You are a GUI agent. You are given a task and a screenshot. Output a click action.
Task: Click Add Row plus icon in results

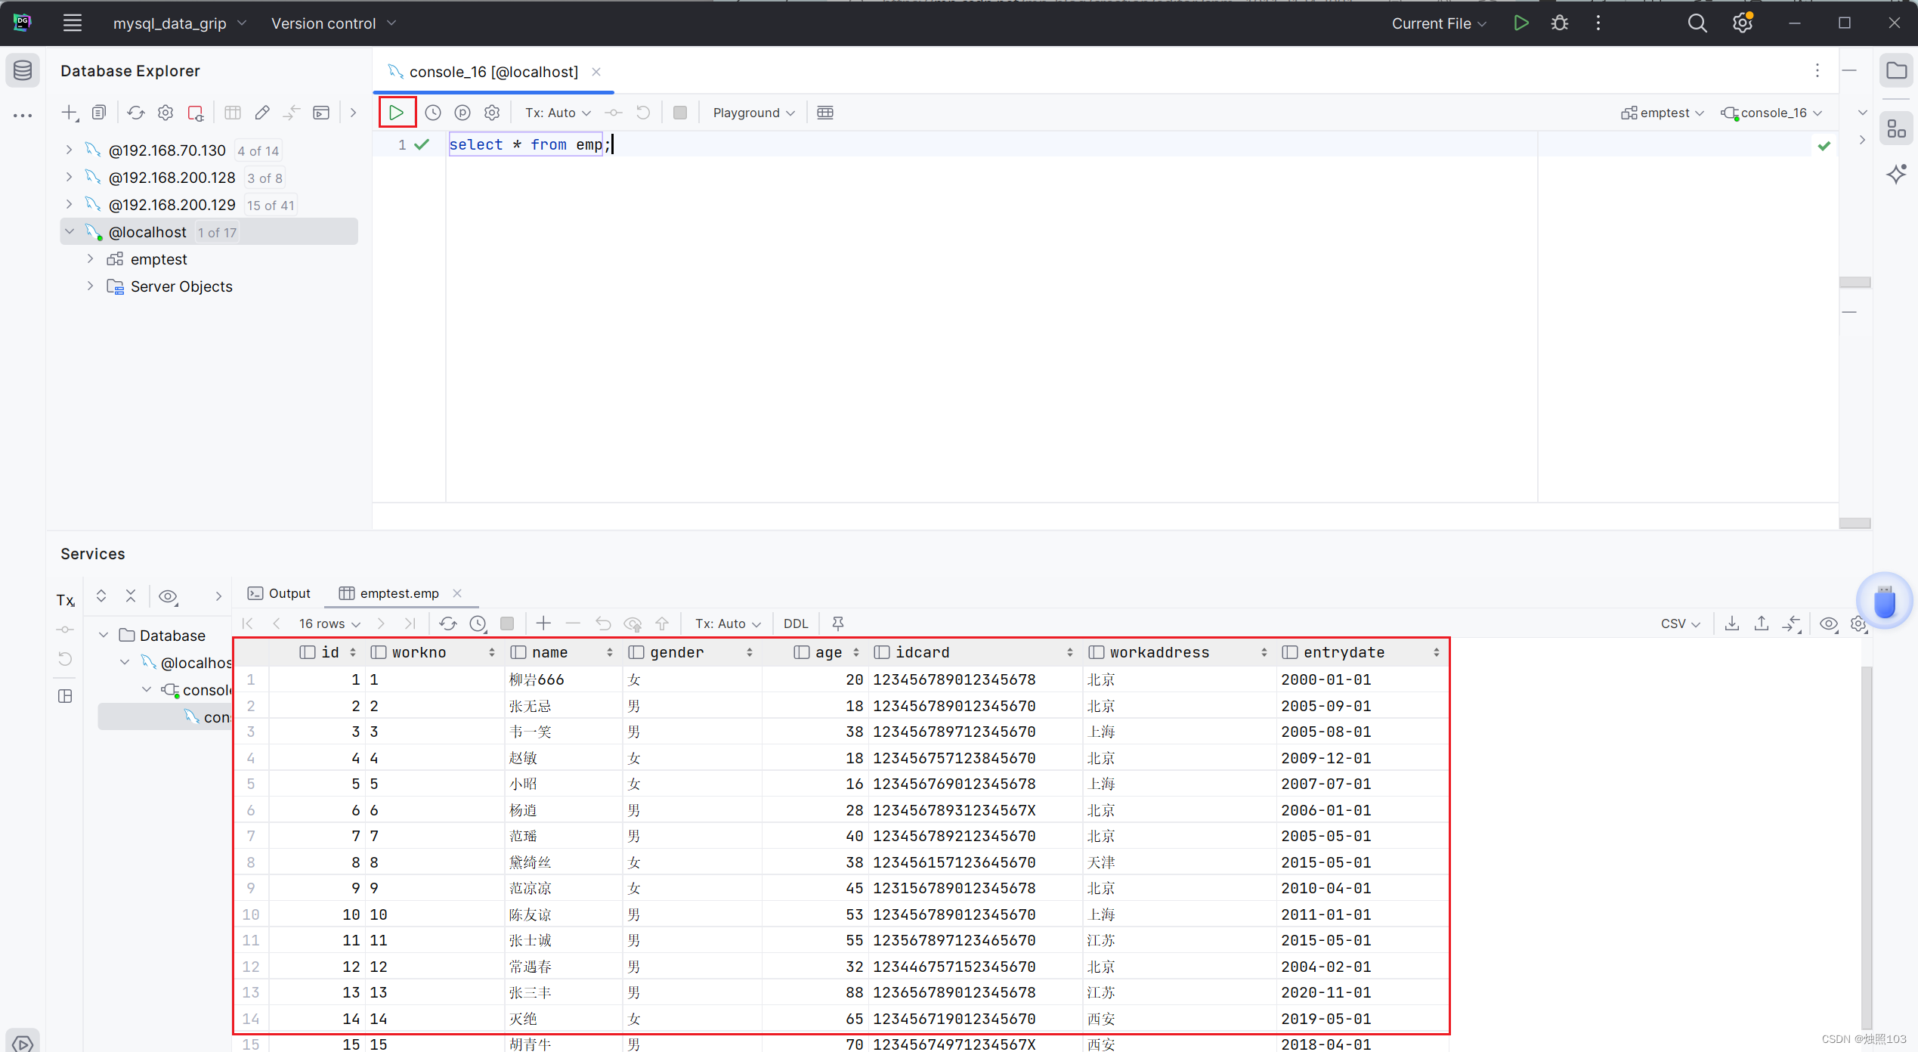tap(543, 623)
